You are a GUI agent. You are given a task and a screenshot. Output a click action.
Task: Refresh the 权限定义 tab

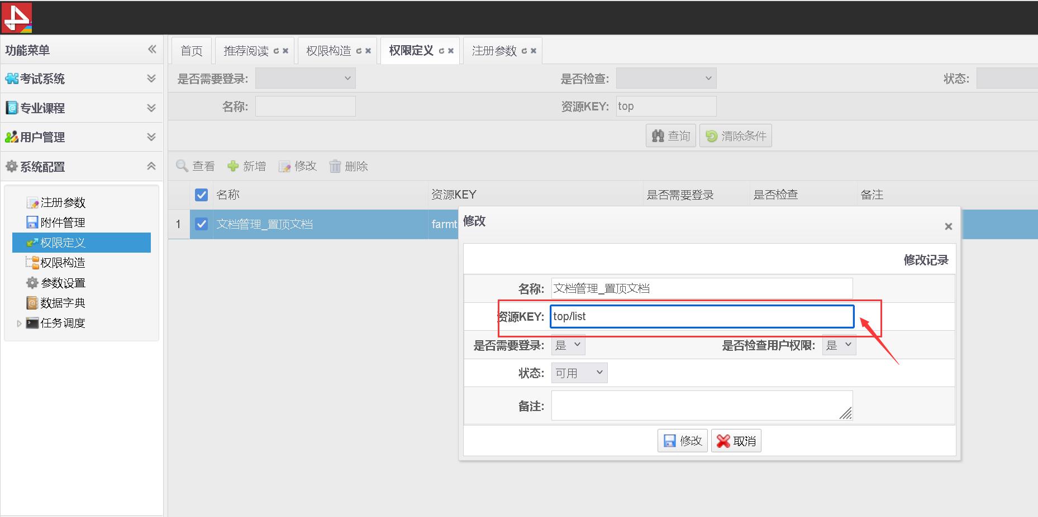click(441, 51)
